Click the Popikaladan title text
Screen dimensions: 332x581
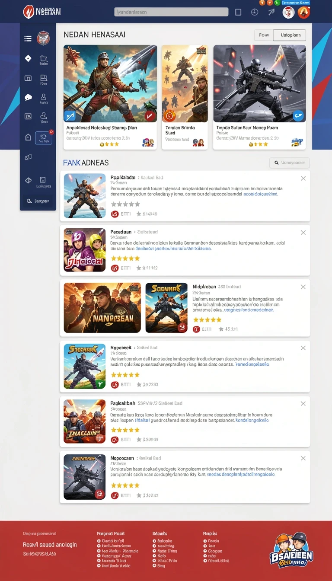pos(123,178)
